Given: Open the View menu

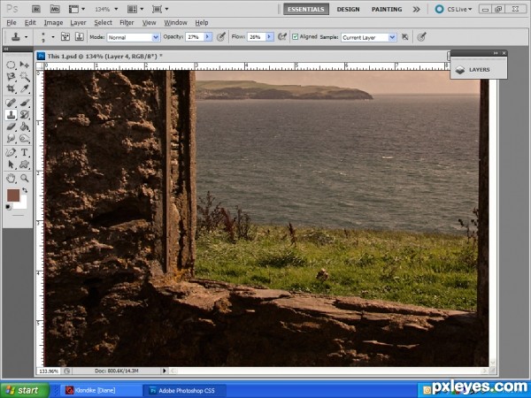Looking at the screenshot, I should (x=149, y=23).
